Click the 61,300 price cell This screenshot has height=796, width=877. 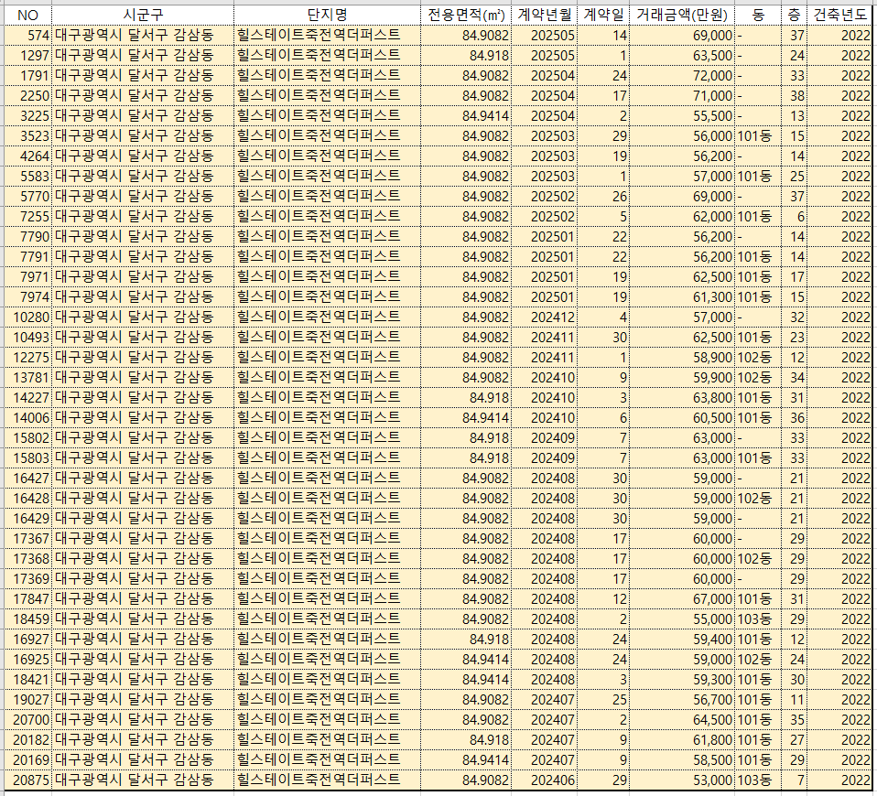(682, 296)
